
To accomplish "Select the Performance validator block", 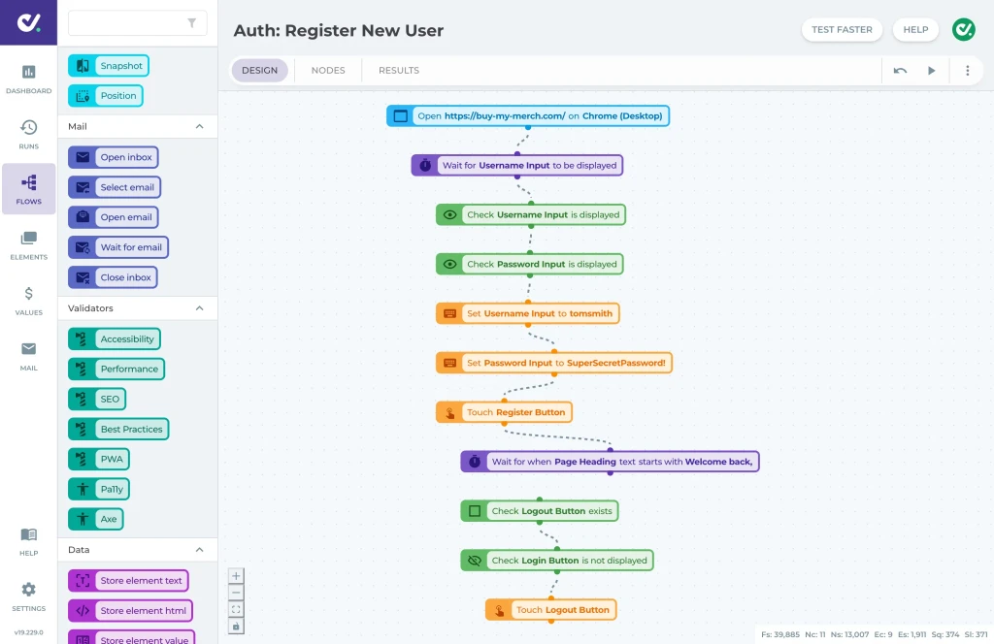I will 116,370.
